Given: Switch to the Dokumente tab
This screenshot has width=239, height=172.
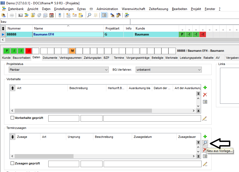Looking at the screenshot, I should pos(50,58).
